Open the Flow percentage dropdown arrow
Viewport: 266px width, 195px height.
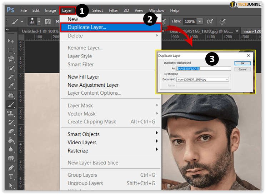click(200, 21)
